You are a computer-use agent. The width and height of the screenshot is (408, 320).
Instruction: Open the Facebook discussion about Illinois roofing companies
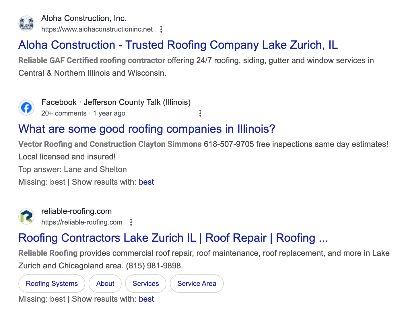click(x=147, y=129)
